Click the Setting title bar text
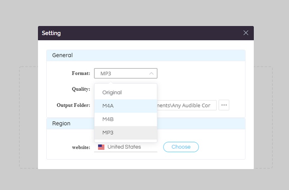 coord(51,33)
